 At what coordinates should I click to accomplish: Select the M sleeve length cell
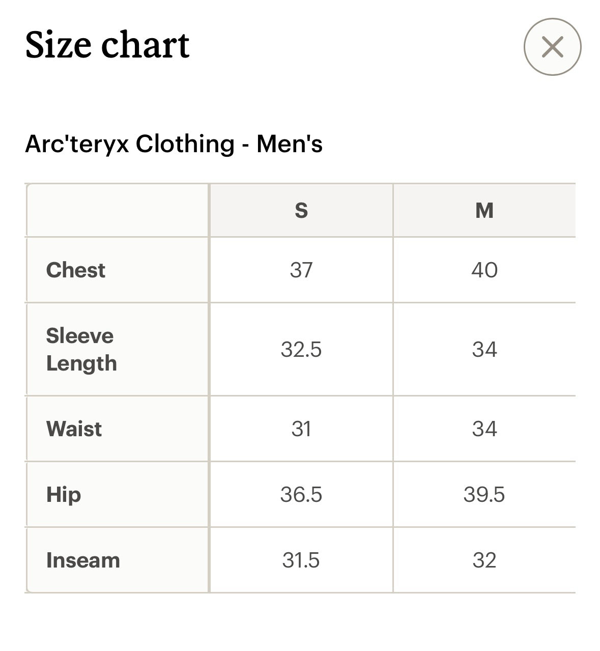click(484, 350)
